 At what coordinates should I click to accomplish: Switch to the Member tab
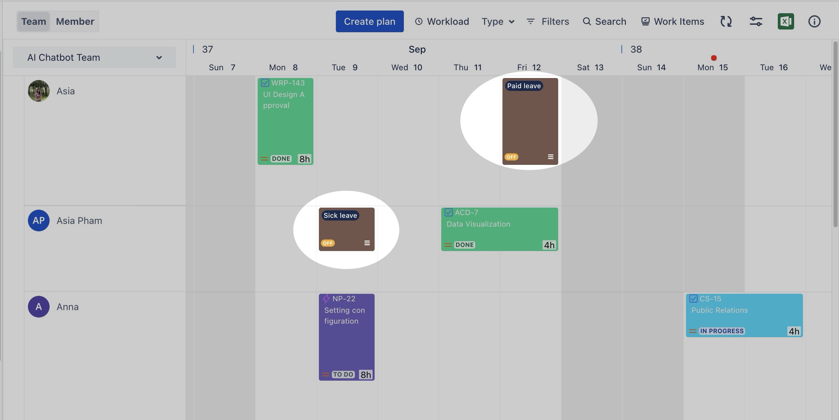(x=75, y=21)
